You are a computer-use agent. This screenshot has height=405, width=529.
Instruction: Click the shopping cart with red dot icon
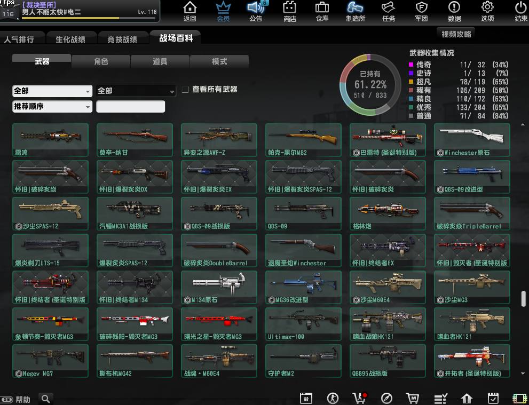pyautogui.click(x=360, y=398)
